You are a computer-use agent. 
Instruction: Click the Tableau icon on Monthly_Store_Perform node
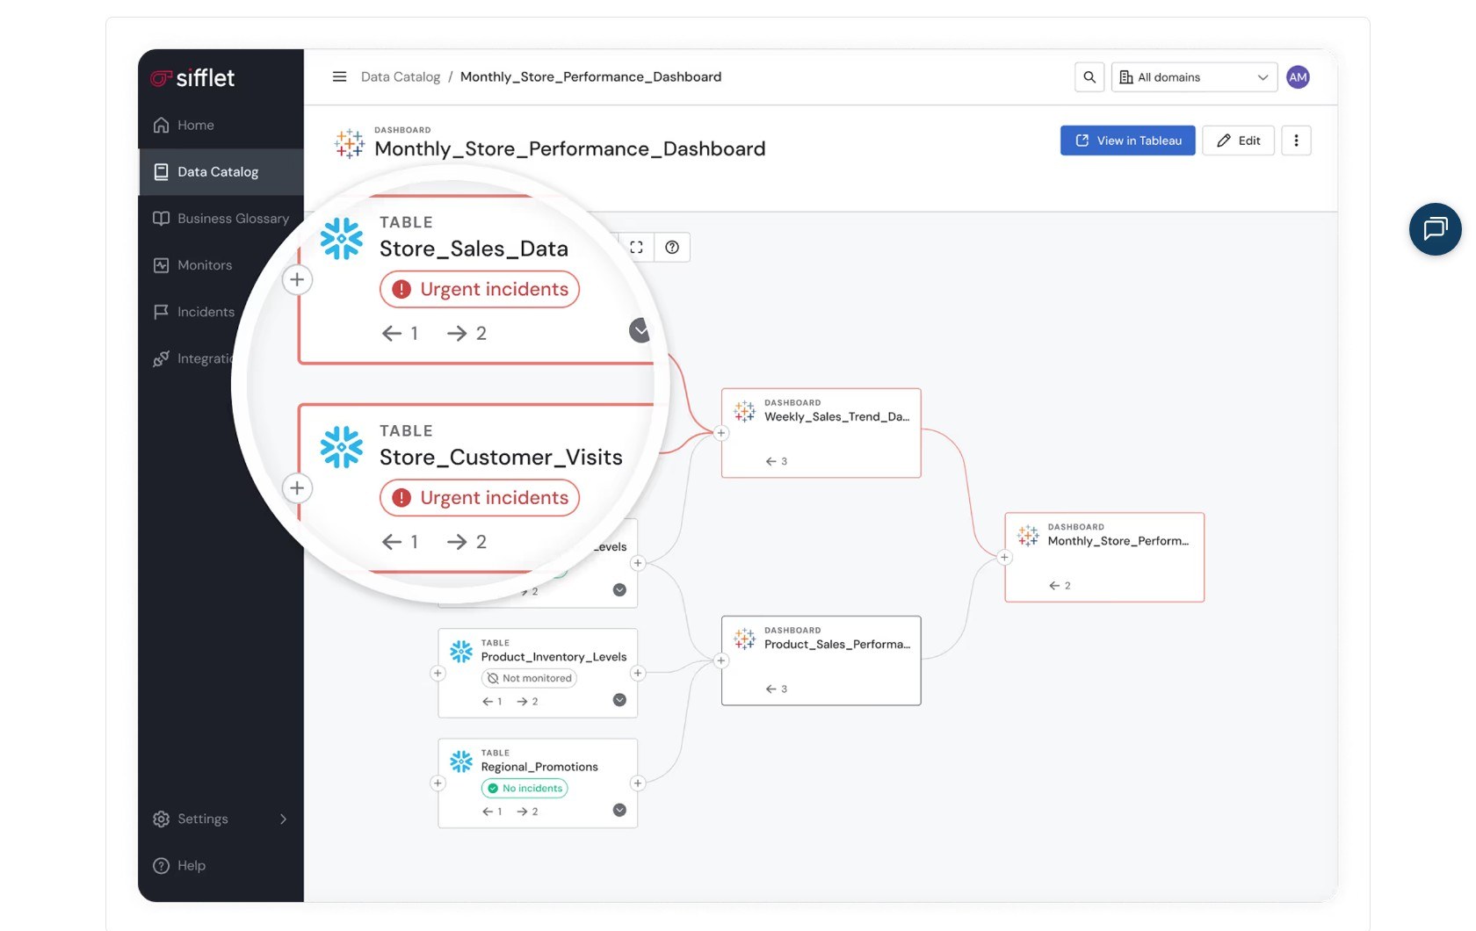pyautogui.click(x=1028, y=535)
